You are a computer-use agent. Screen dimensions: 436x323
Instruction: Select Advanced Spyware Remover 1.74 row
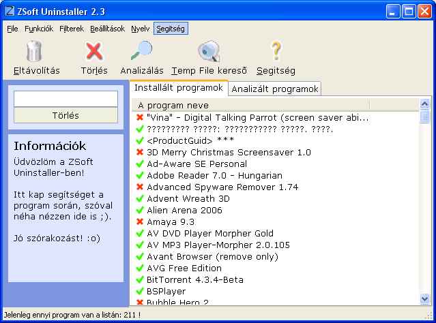222,187
